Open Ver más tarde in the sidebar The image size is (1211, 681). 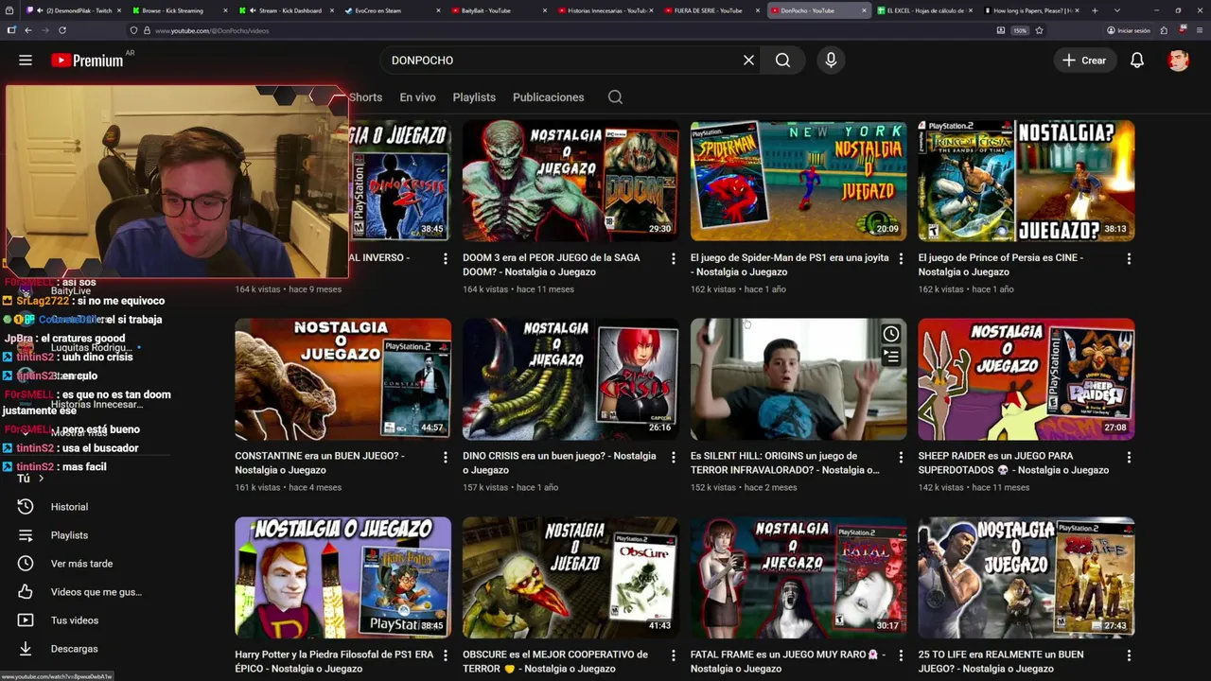81,564
